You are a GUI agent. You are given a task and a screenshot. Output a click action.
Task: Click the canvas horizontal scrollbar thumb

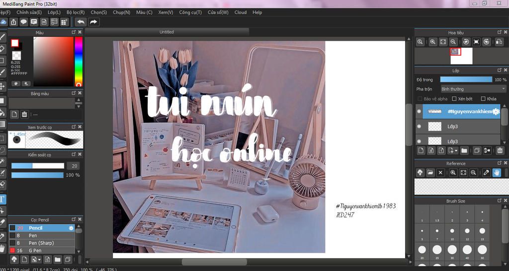coord(214,262)
